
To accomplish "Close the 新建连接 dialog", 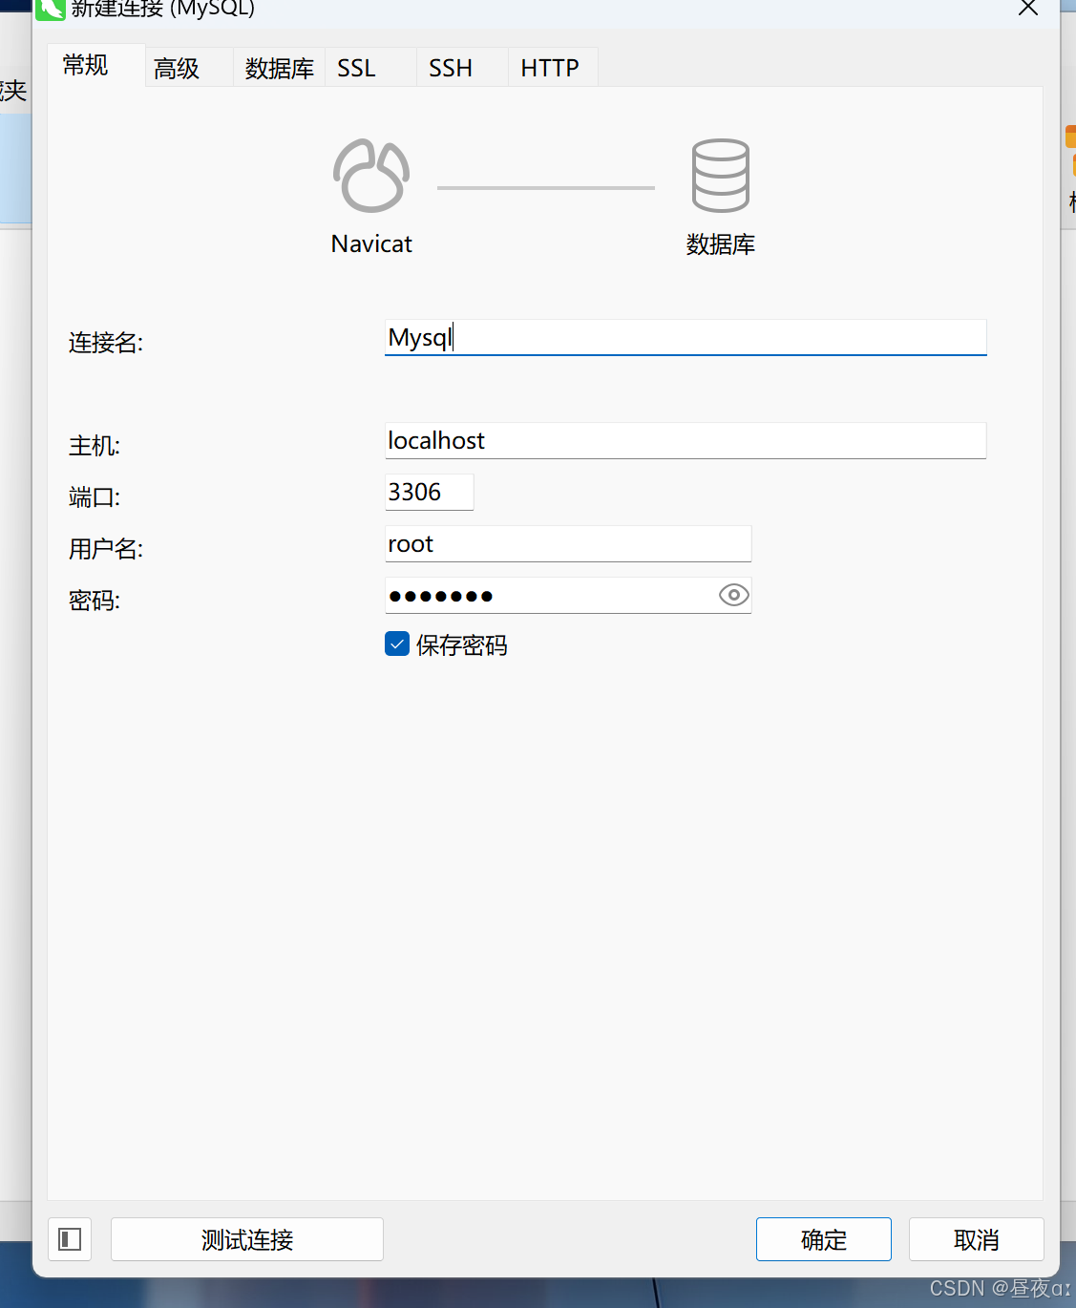I will tap(1028, 9).
